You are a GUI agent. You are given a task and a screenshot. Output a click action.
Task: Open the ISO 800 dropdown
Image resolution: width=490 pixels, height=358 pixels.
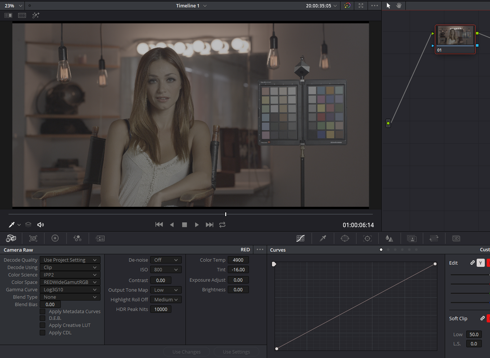(x=166, y=270)
